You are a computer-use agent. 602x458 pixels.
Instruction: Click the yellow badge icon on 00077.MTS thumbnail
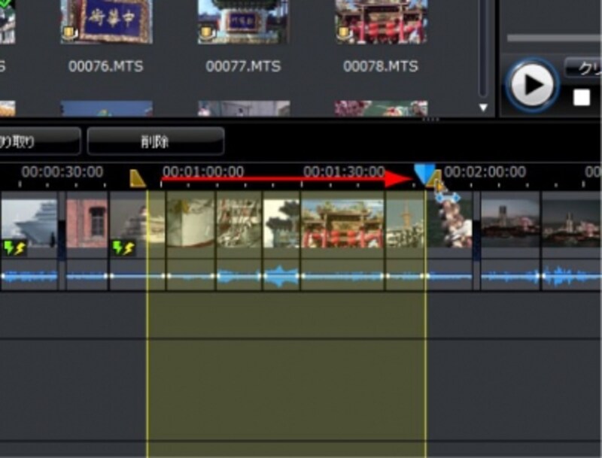[205, 34]
